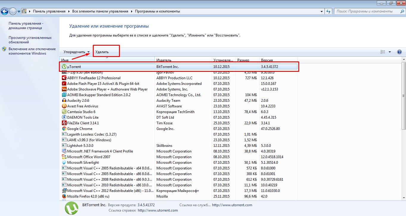Select the ABBYY FineReader 12 icon

pyautogui.click(x=64, y=78)
